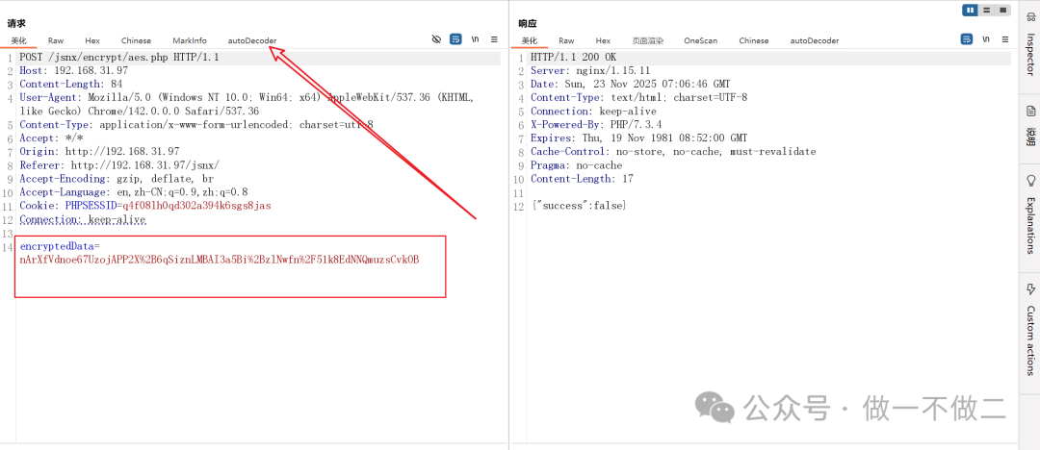
Task: Switch to combined tabbed view layout
Action: (x=1002, y=10)
